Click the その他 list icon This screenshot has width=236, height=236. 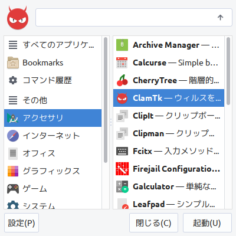click(13, 100)
